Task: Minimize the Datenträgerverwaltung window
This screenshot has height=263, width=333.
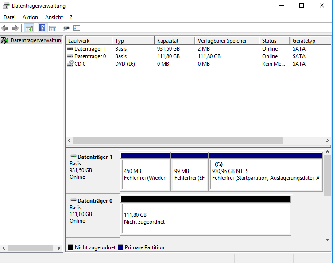Action: click(x=282, y=6)
